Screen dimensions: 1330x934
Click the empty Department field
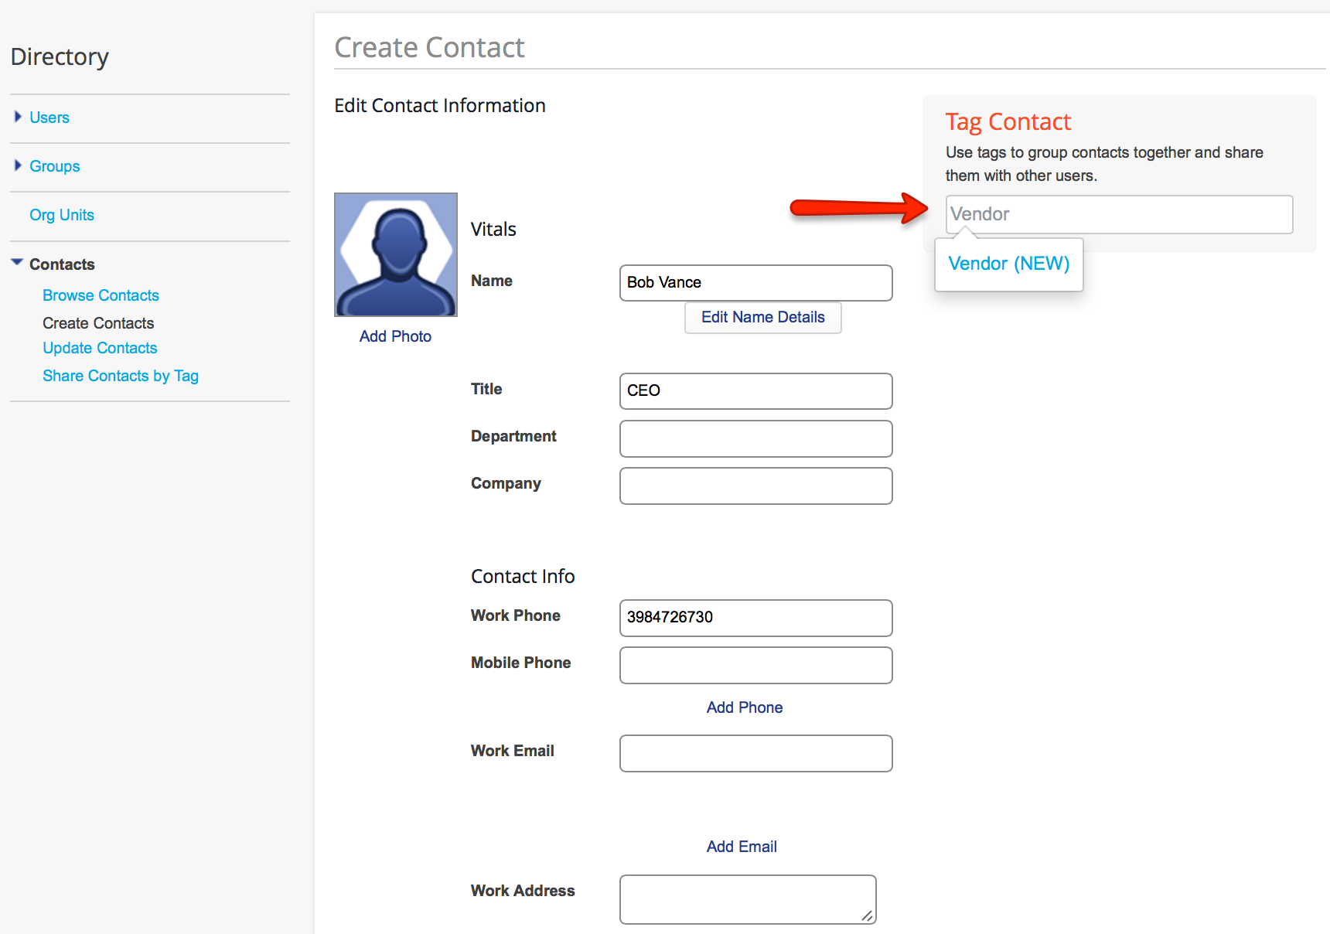(x=756, y=438)
